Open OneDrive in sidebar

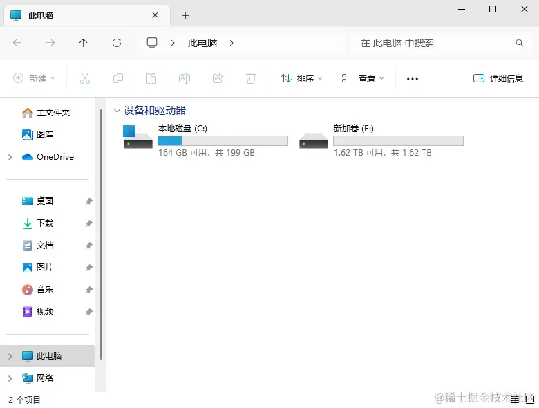tap(48, 157)
